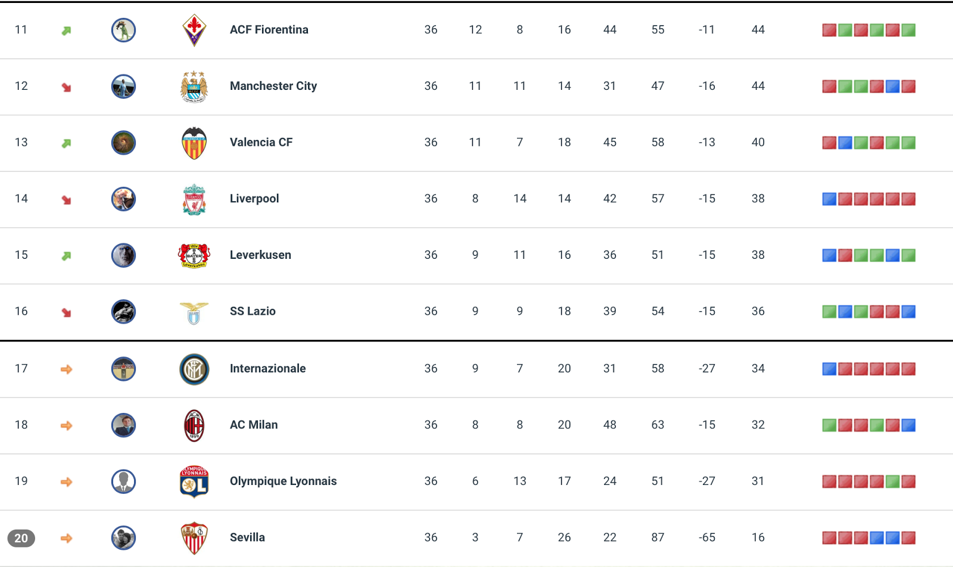Click the Internazionale club crest
Image resolution: width=953 pixels, height=567 pixels.
coord(194,369)
